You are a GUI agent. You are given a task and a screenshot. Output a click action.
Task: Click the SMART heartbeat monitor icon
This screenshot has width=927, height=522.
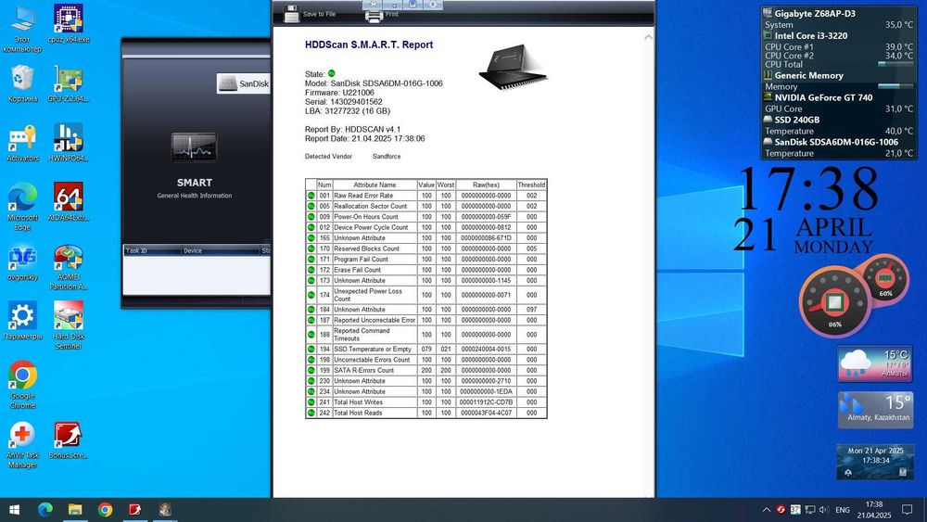(194, 147)
